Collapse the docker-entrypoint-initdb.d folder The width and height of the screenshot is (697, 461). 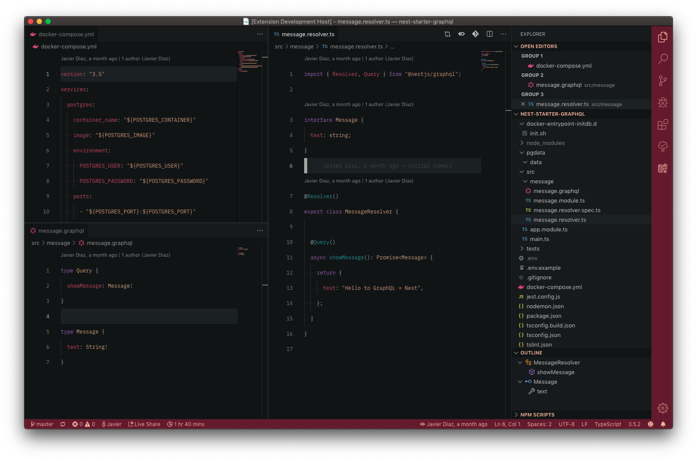(582, 124)
